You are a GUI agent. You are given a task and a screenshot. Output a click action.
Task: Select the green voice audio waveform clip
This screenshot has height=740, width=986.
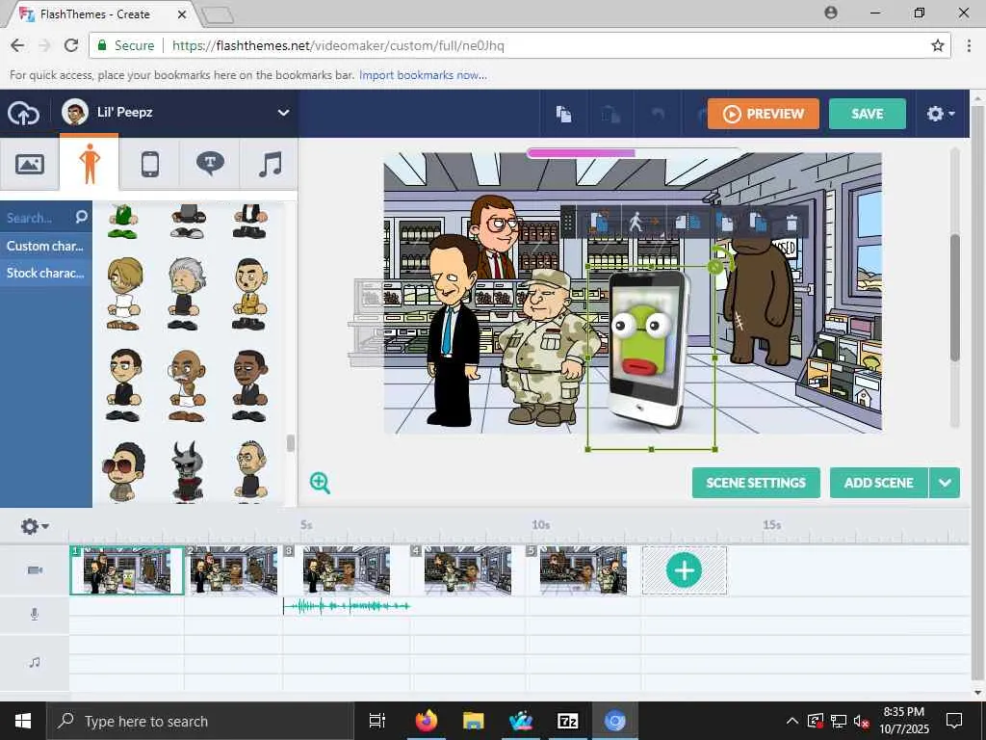tap(347, 607)
